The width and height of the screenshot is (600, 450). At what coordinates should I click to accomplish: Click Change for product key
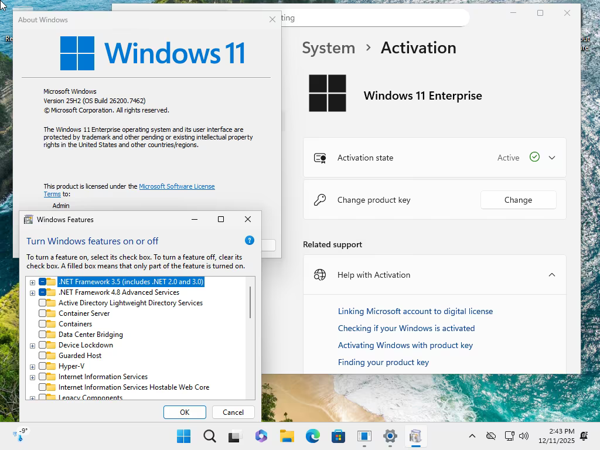(x=518, y=200)
